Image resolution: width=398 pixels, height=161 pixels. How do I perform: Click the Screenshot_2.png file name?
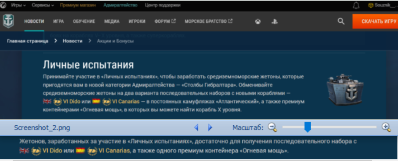(42, 128)
